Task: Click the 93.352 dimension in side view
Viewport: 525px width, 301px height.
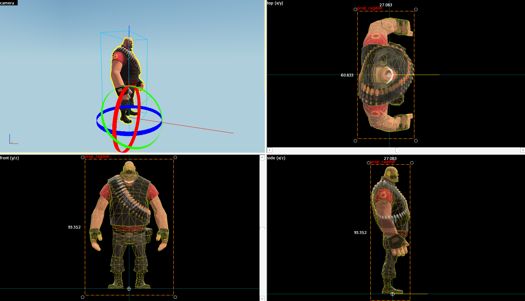Action: pyautogui.click(x=360, y=233)
